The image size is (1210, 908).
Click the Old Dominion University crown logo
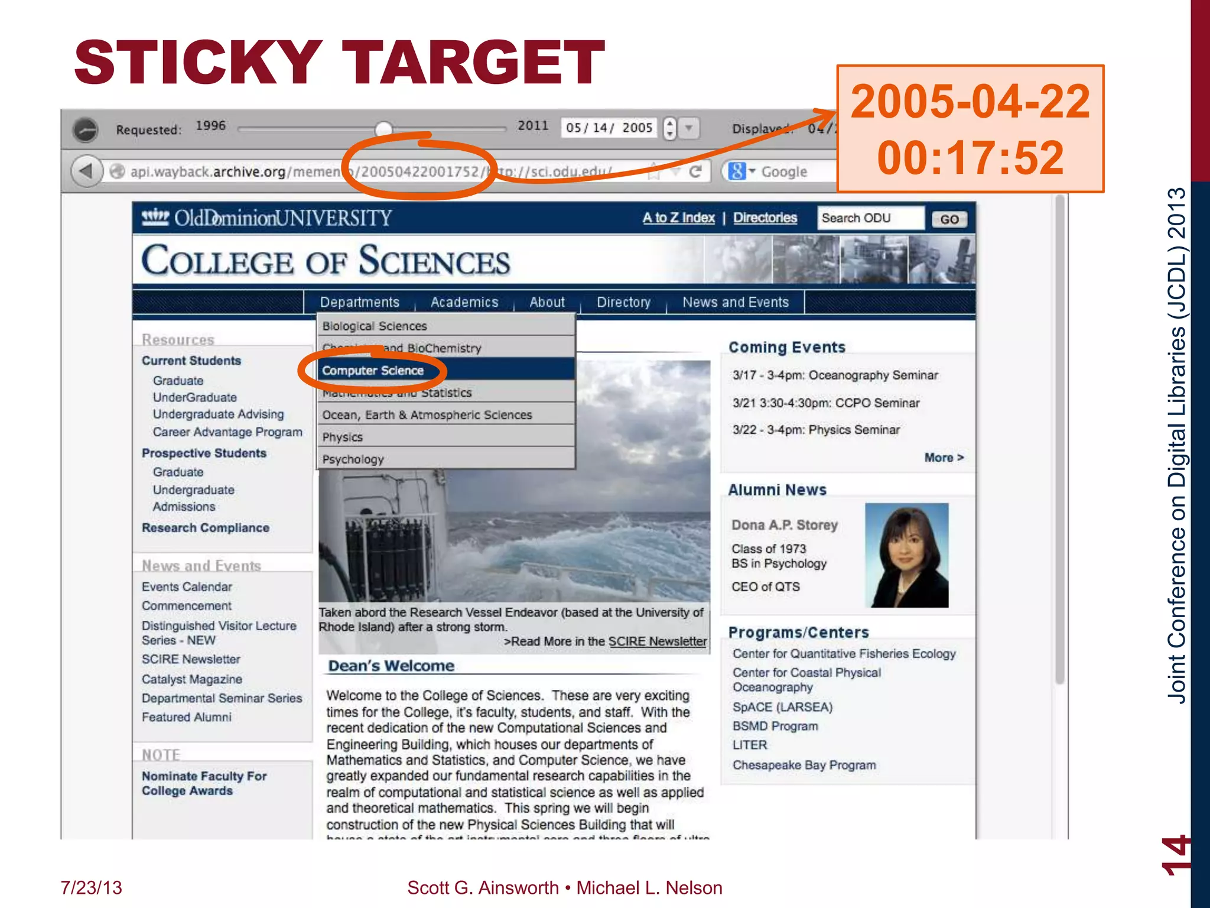click(155, 218)
